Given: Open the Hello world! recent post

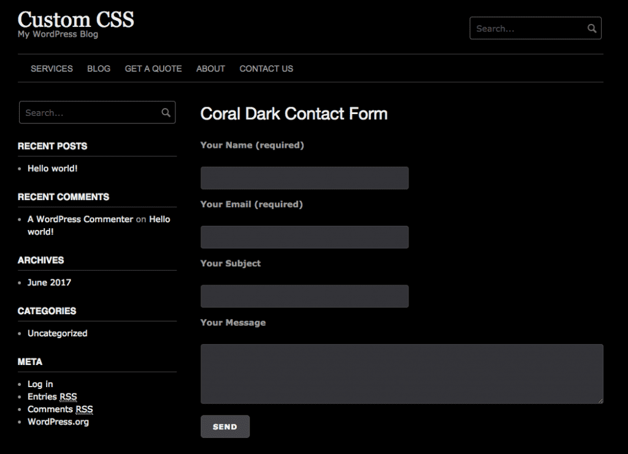Looking at the screenshot, I should (x=52, y=168).
